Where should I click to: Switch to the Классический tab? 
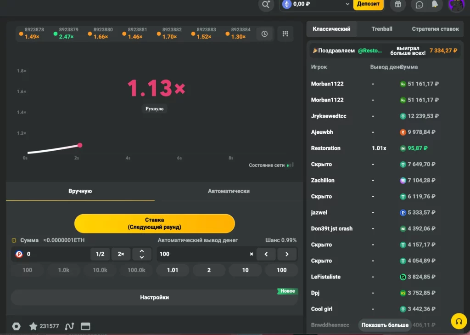331,29
